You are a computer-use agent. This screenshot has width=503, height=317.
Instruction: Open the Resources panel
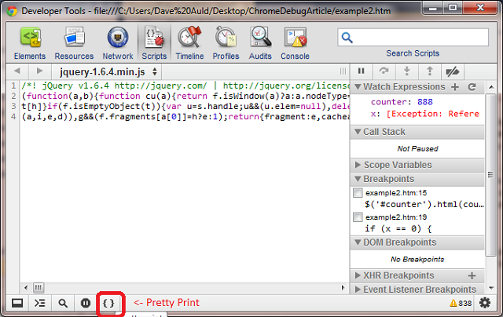[x=74, y=43]
